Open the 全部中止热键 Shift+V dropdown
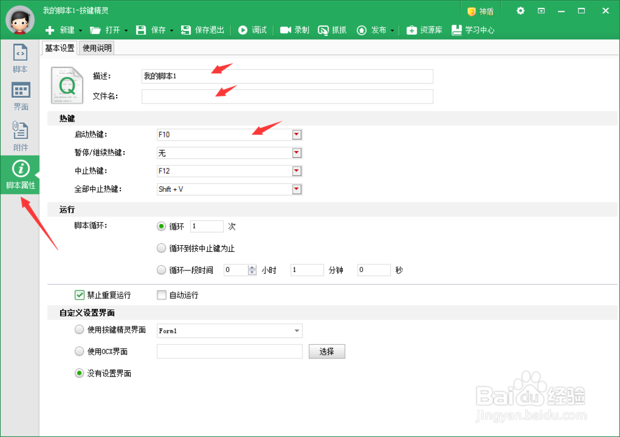The image size is (620, 437). (x=296, y=189)
